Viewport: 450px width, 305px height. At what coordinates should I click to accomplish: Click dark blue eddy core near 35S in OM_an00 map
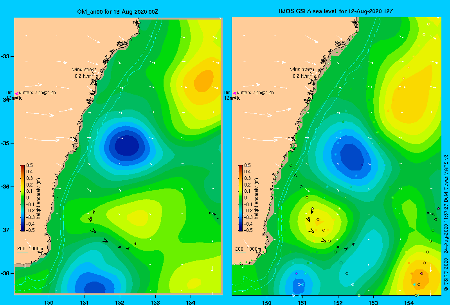click(x=127, y=145)
